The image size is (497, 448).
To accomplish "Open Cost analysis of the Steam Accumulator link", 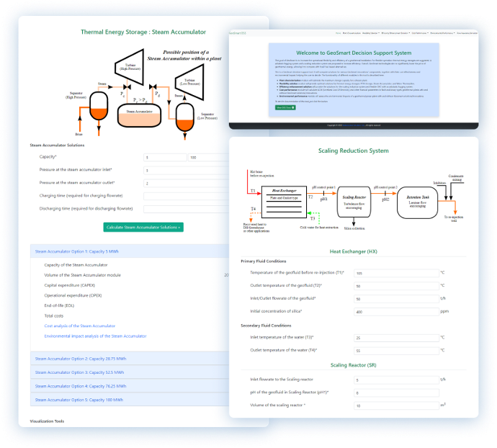I will point(79,326).
